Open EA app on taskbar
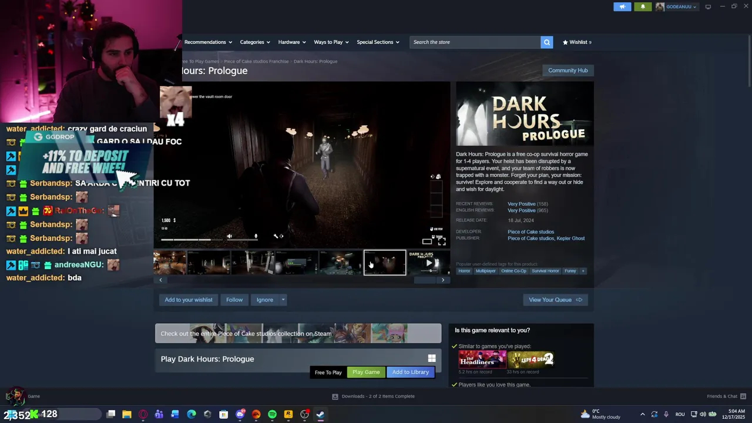Screen dimensions: 752x423 click(256, 414)
